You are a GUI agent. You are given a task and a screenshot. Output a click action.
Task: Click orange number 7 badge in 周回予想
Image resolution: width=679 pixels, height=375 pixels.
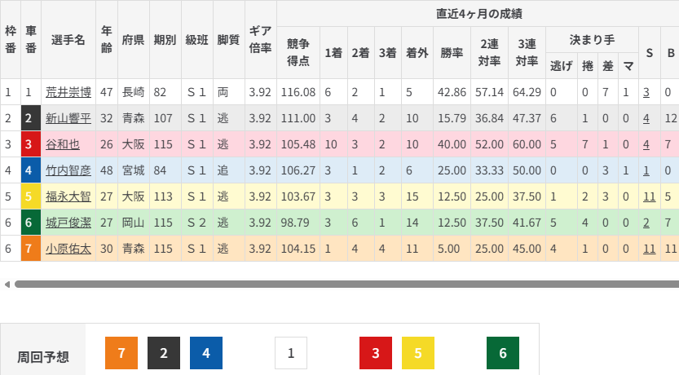(121, 353)
